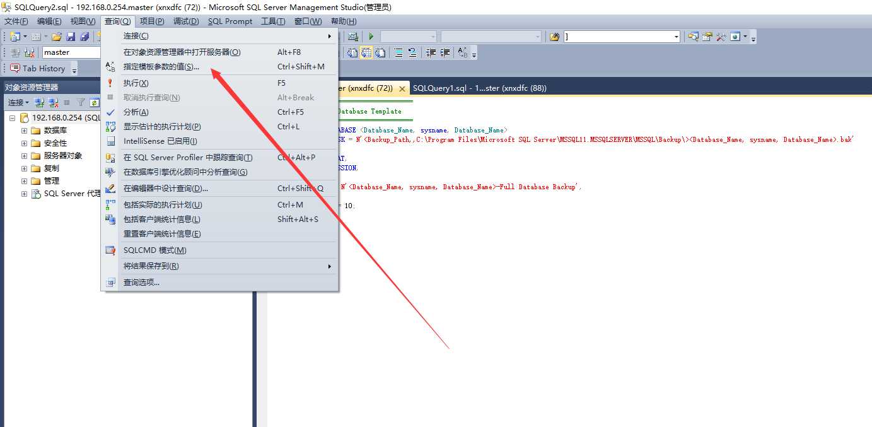This screenshot has width=872, height=427.
Task: Open the Toolbox wrench icon
Action: 721,37
